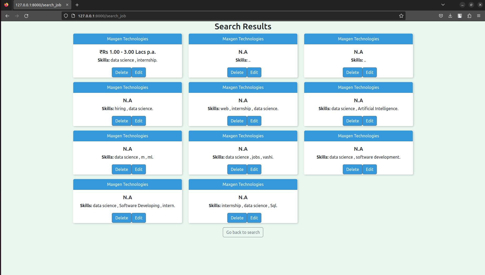Edit the internship, data science, Sql job
This screenshot has height=275, width=485.
click(x=254, y=218)
